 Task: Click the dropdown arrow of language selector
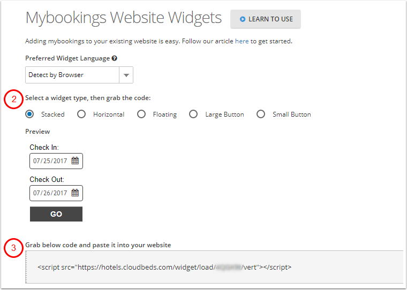(126, 75)
